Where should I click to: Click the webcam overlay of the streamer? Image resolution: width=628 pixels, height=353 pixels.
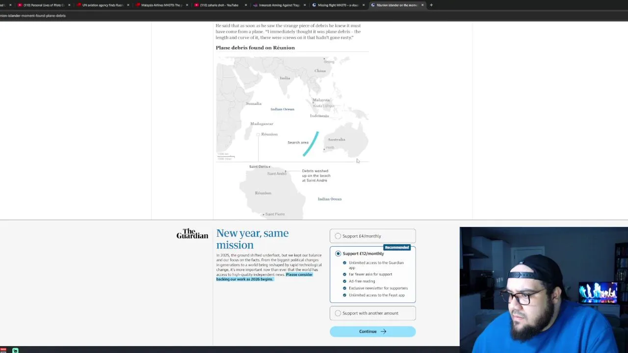544,290
